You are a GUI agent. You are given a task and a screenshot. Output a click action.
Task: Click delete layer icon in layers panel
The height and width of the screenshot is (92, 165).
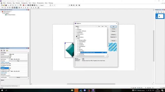click(x=159, y=12)
